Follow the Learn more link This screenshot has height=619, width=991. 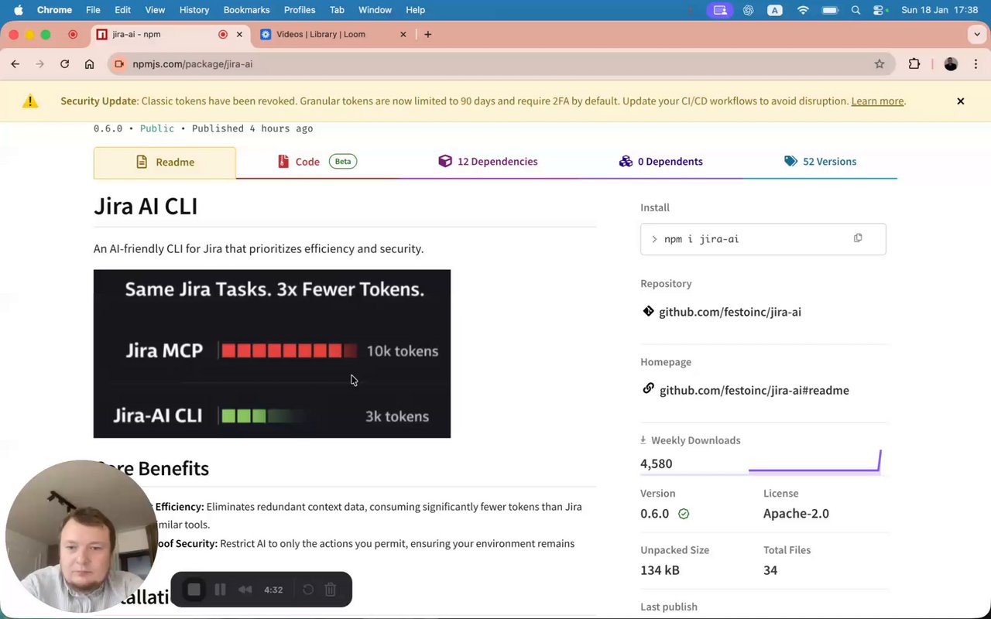(x=877, y=101)
